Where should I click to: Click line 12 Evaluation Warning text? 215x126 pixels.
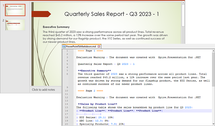tap(138, 97)
